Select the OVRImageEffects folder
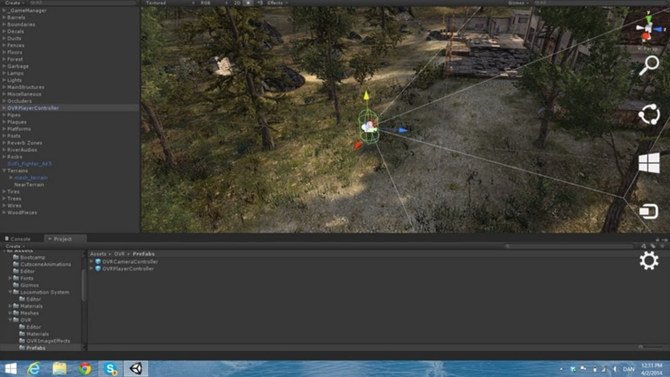 [x=48, y=341]
